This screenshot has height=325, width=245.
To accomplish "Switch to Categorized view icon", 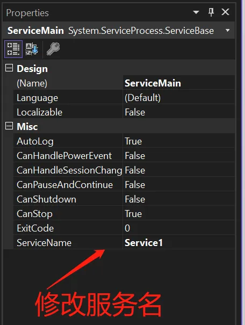I will coord(13,49).
